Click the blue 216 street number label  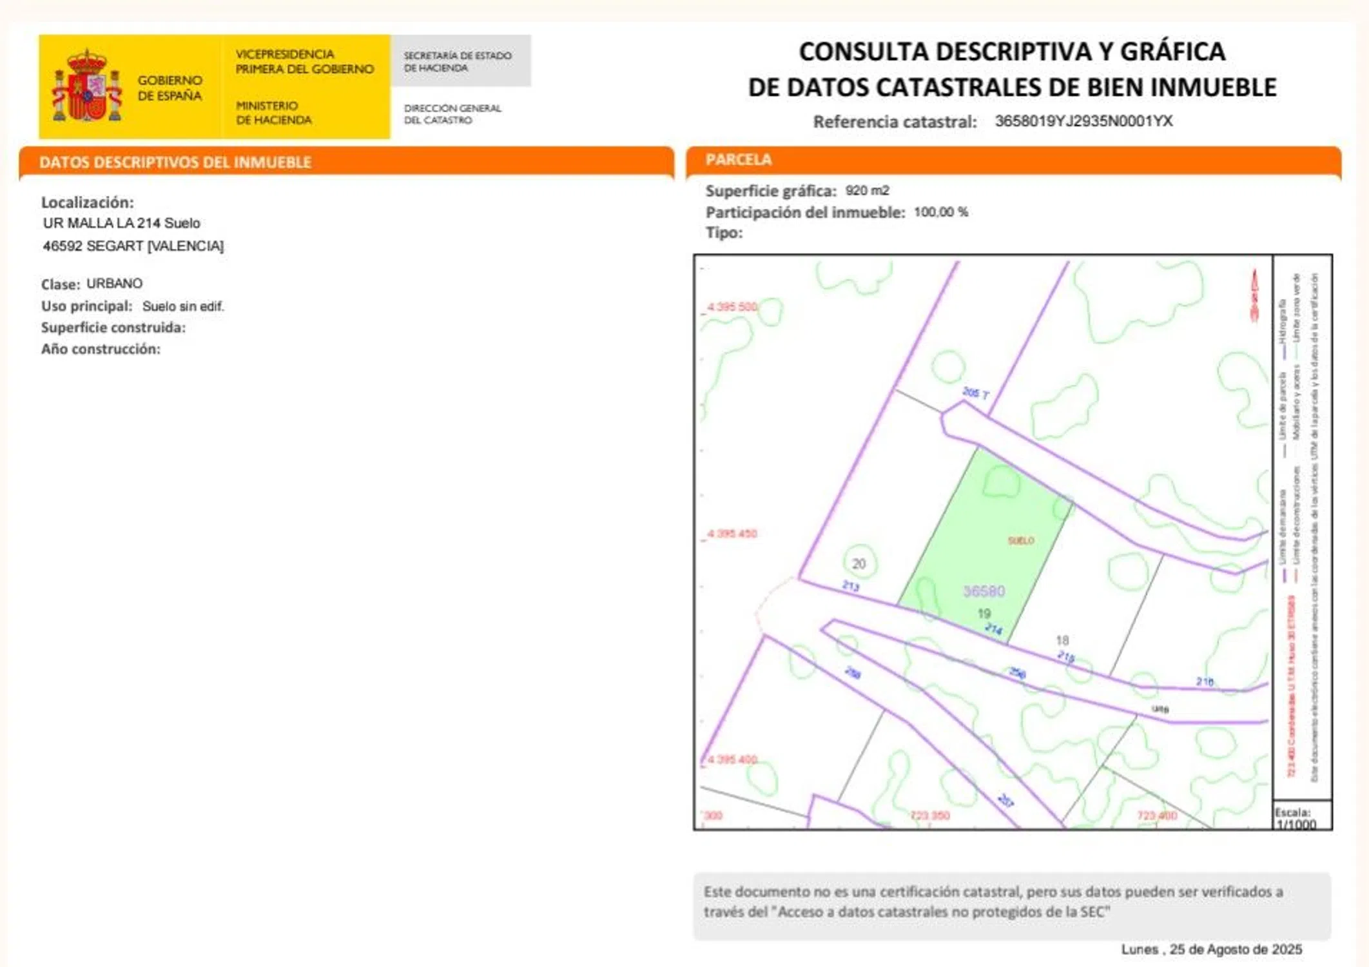pyautogui.click(x=1205, y=681)
